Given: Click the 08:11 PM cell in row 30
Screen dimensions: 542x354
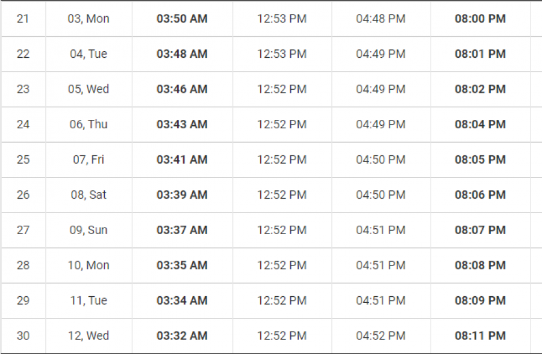Looking at the screenshot, I should [481, 336].
